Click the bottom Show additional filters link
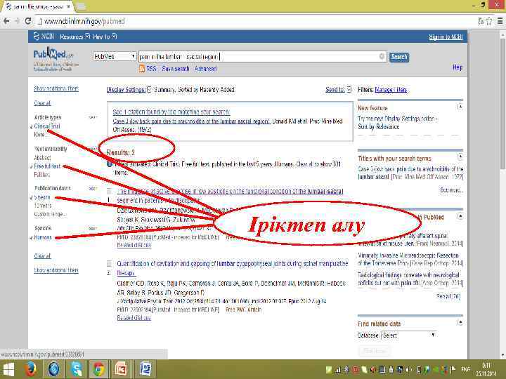 pos(56,270)
